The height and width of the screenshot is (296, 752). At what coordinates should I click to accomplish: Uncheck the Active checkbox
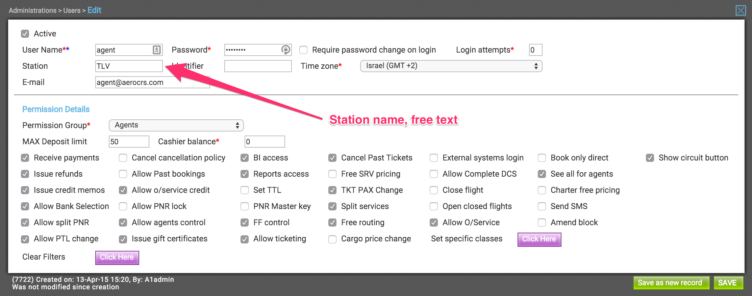[25, 34]
